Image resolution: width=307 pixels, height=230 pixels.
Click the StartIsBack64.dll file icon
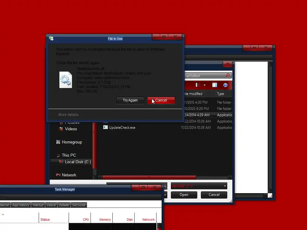(66, 80)
